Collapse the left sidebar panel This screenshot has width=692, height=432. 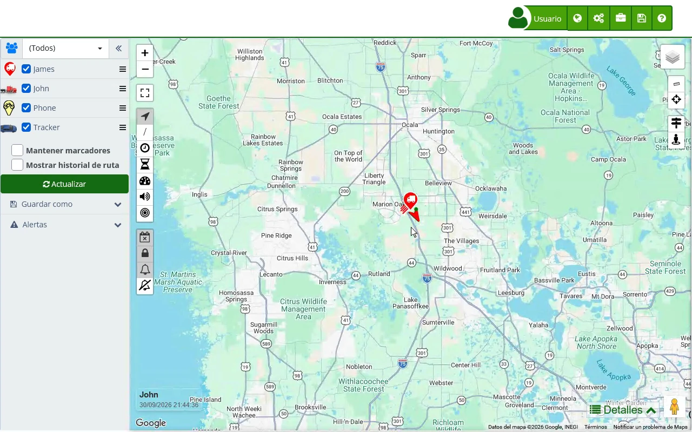coord(118,48)
